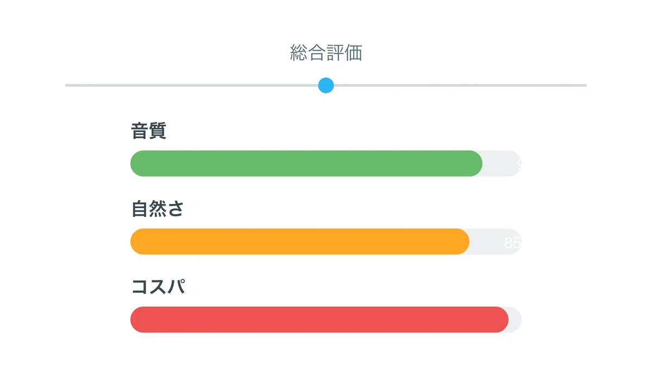
Task: Click the 自然さ label
Action: [158, 209]
